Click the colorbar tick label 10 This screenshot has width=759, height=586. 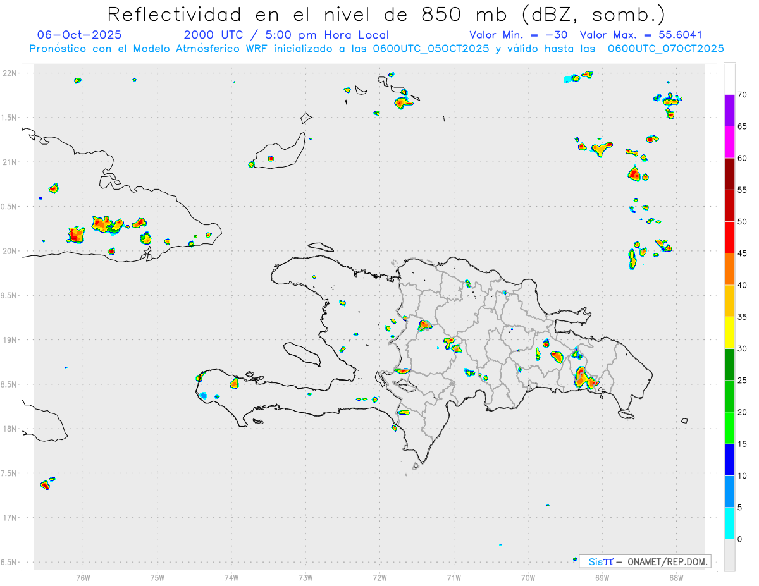(743, 476)
